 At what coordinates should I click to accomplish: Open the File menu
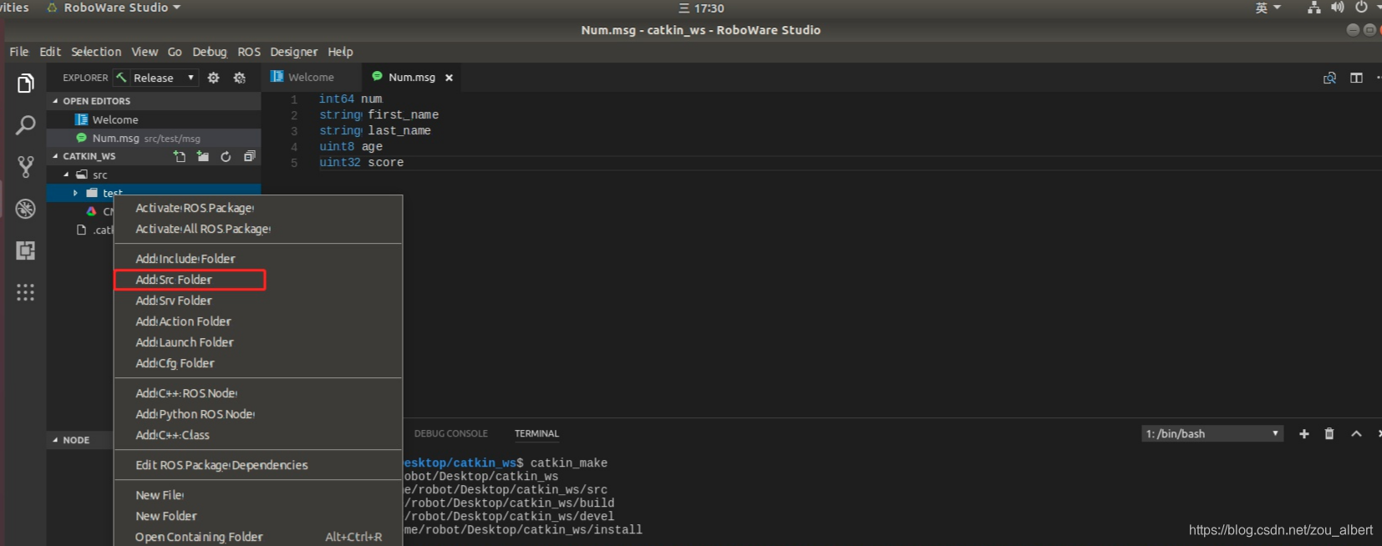pos(19,52)
